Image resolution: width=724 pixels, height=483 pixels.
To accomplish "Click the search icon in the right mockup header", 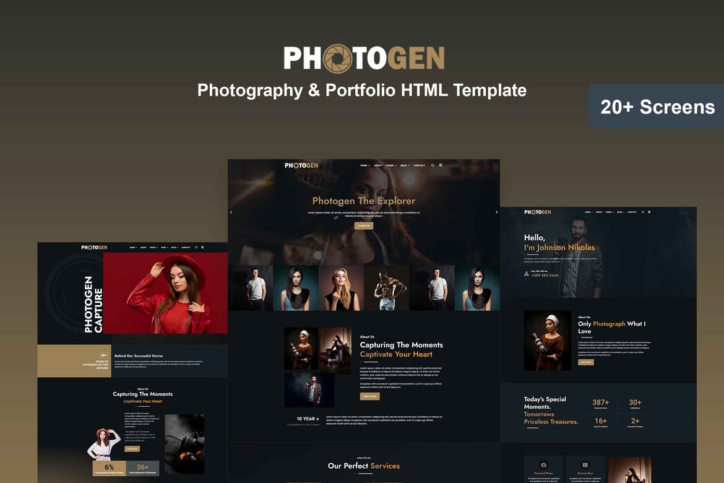I will [x=643, y=212].
